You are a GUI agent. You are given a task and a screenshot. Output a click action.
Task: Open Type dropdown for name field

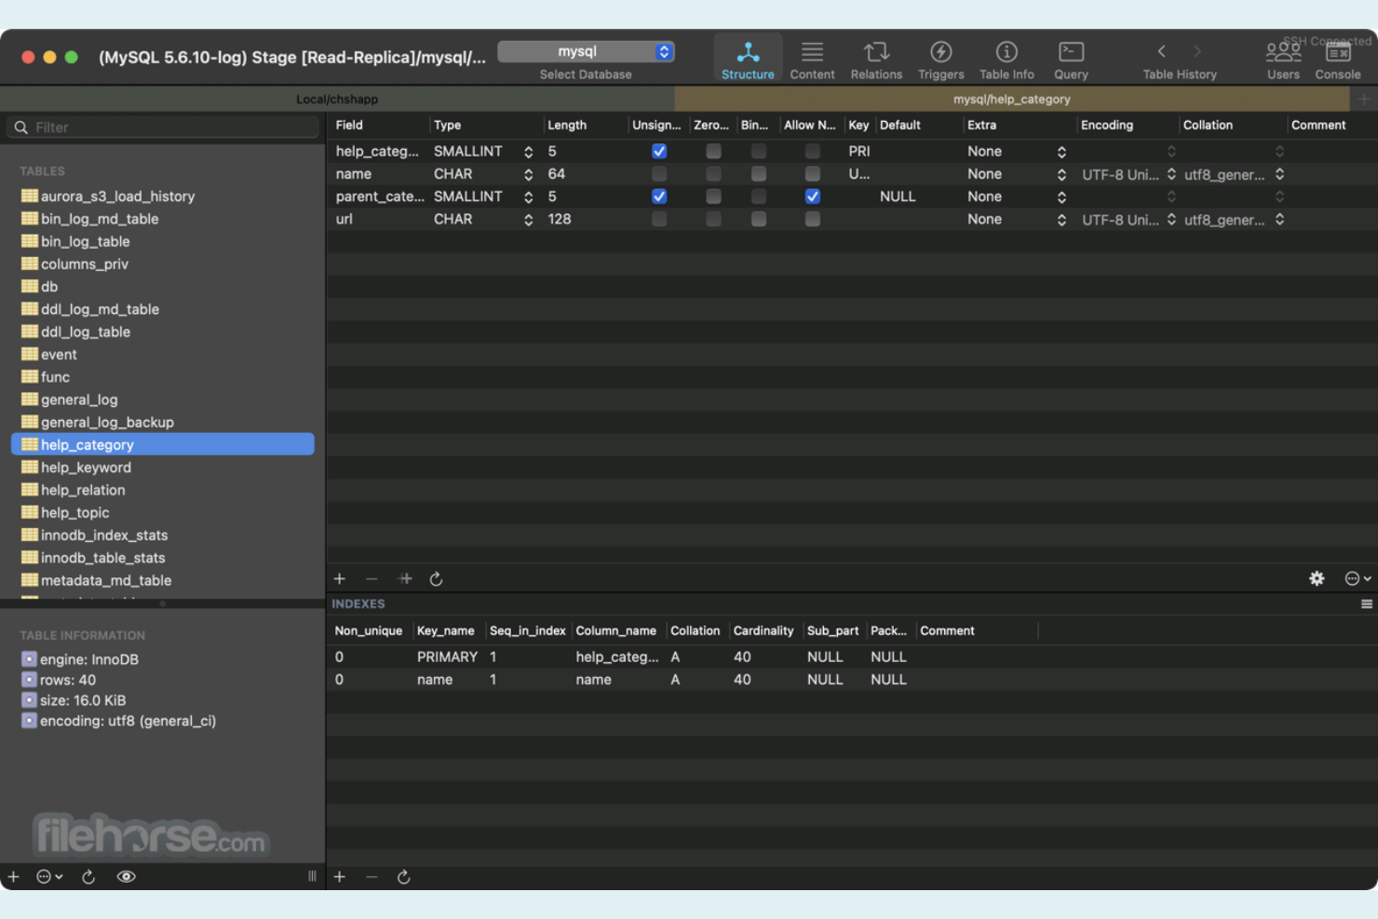pos(528,174)
